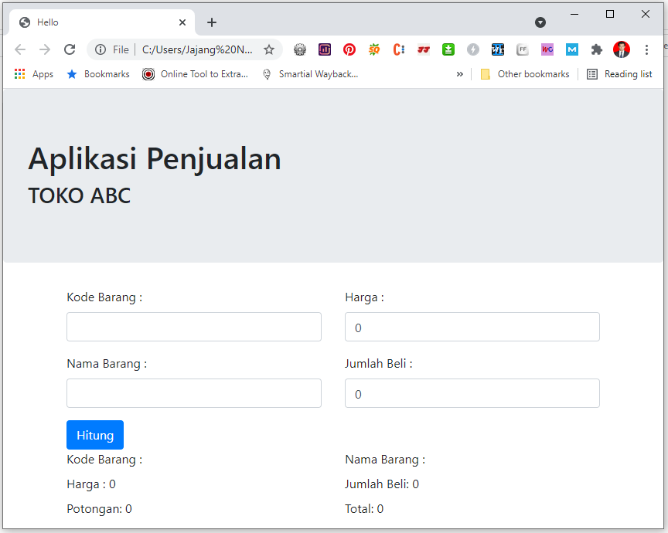Click the back navigation arrow
Viewport: 668px width, 533px height.
pyautogui.click(x=20, y=49)
